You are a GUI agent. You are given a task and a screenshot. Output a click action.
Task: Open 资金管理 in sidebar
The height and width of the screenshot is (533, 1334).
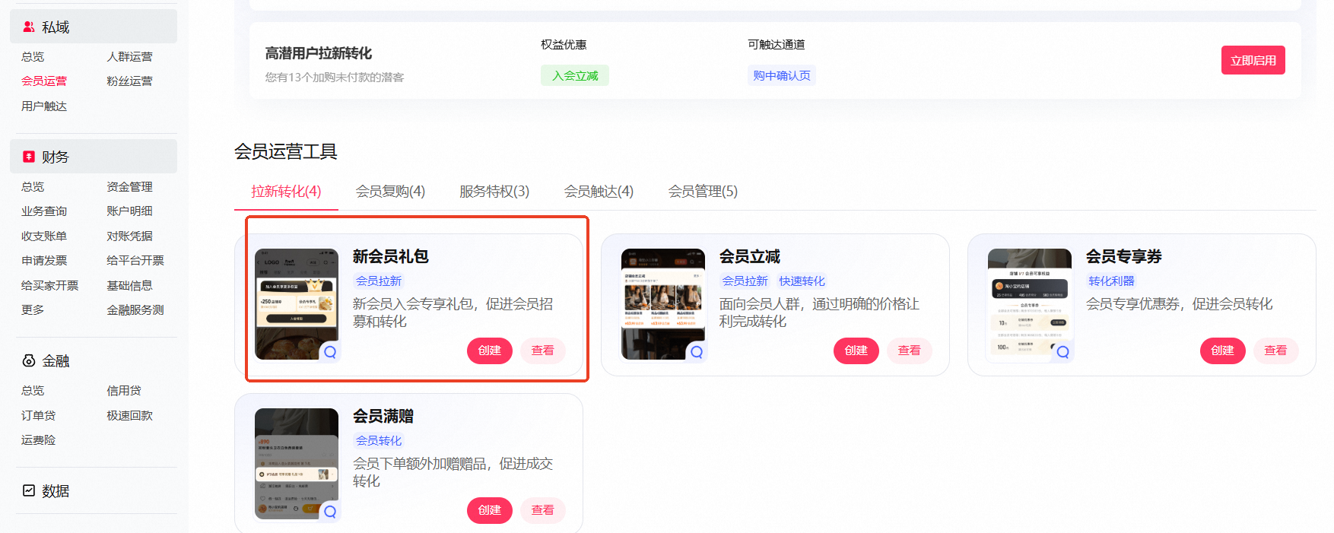coord(129,187)
